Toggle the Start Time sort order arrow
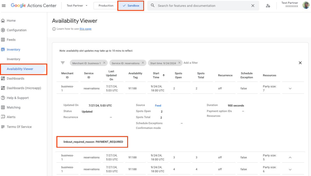The image size is (311, 176). pos(164,76)
